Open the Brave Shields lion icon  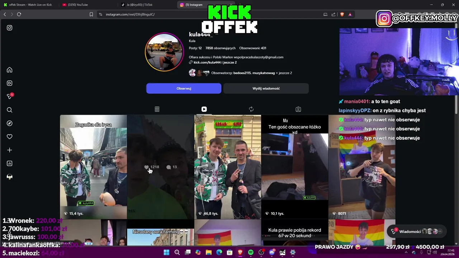tap(342, 14)
